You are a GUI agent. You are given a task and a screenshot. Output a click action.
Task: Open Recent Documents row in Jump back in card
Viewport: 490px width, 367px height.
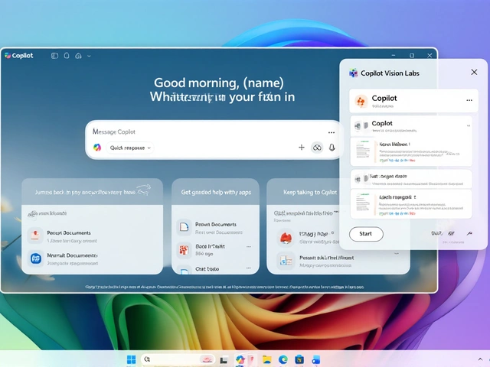(92, 236)
